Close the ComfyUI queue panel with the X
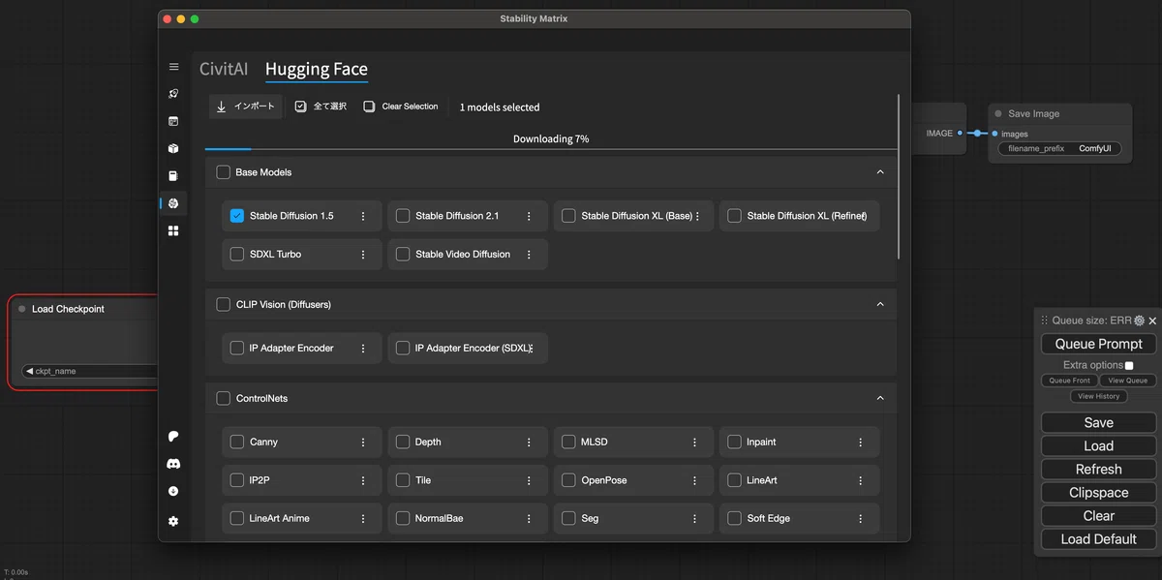The width and height of the screenshot is (1162, 580). pos(1152,321)
